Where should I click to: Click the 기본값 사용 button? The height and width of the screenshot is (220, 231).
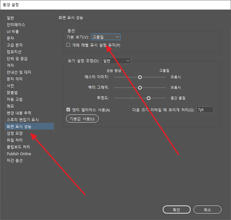(82, 118)
